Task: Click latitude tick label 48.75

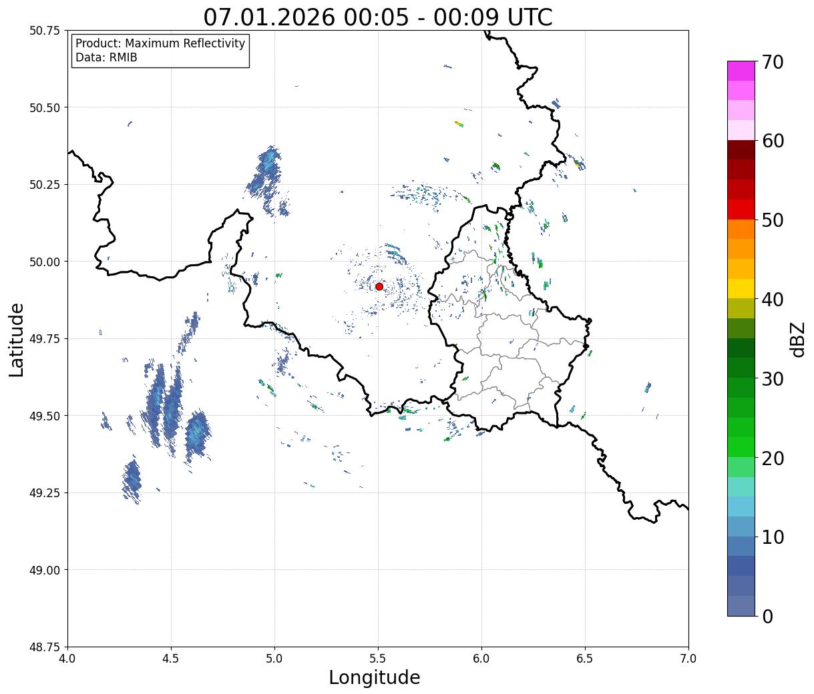Action: pos(44,647)
